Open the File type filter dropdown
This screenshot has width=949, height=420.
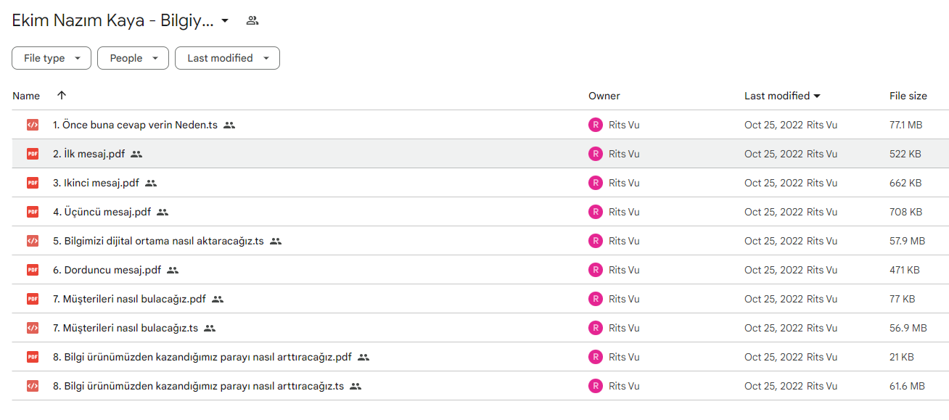pos(52,58)
